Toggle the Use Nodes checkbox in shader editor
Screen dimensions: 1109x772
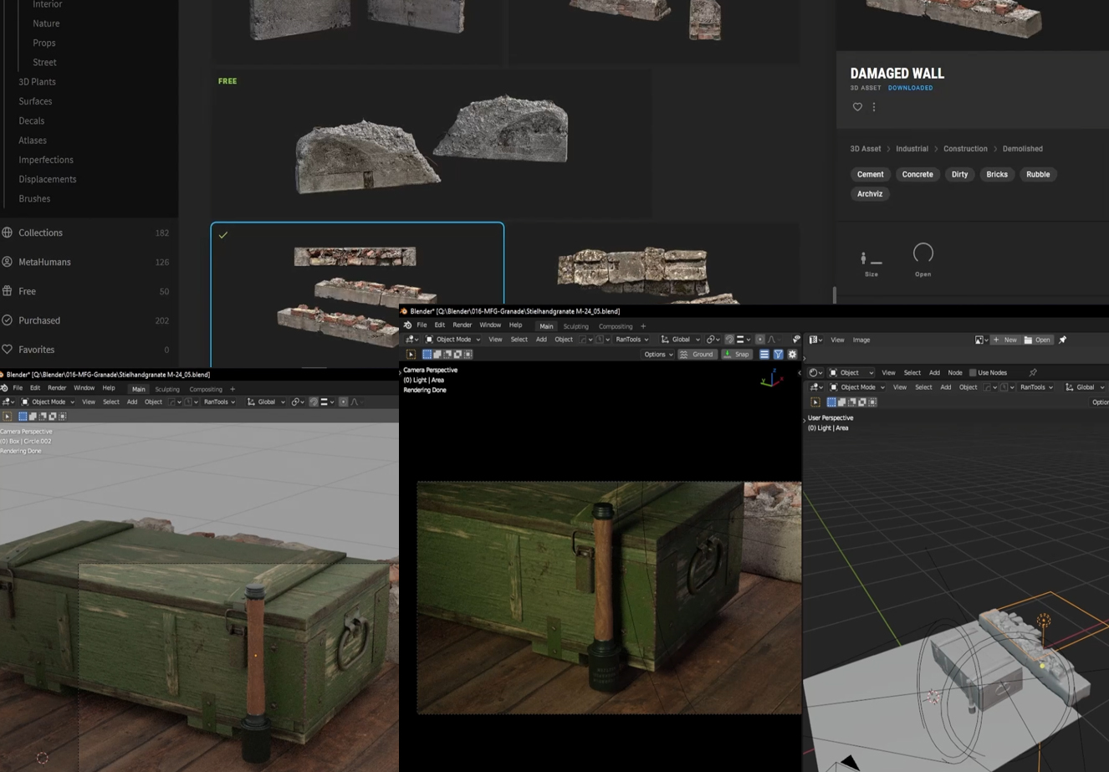tap(973, 373)
